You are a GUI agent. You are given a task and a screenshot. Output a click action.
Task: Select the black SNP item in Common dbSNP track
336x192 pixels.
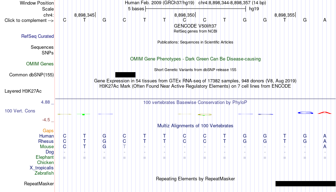pyautogui.click(x=125, y=75)
